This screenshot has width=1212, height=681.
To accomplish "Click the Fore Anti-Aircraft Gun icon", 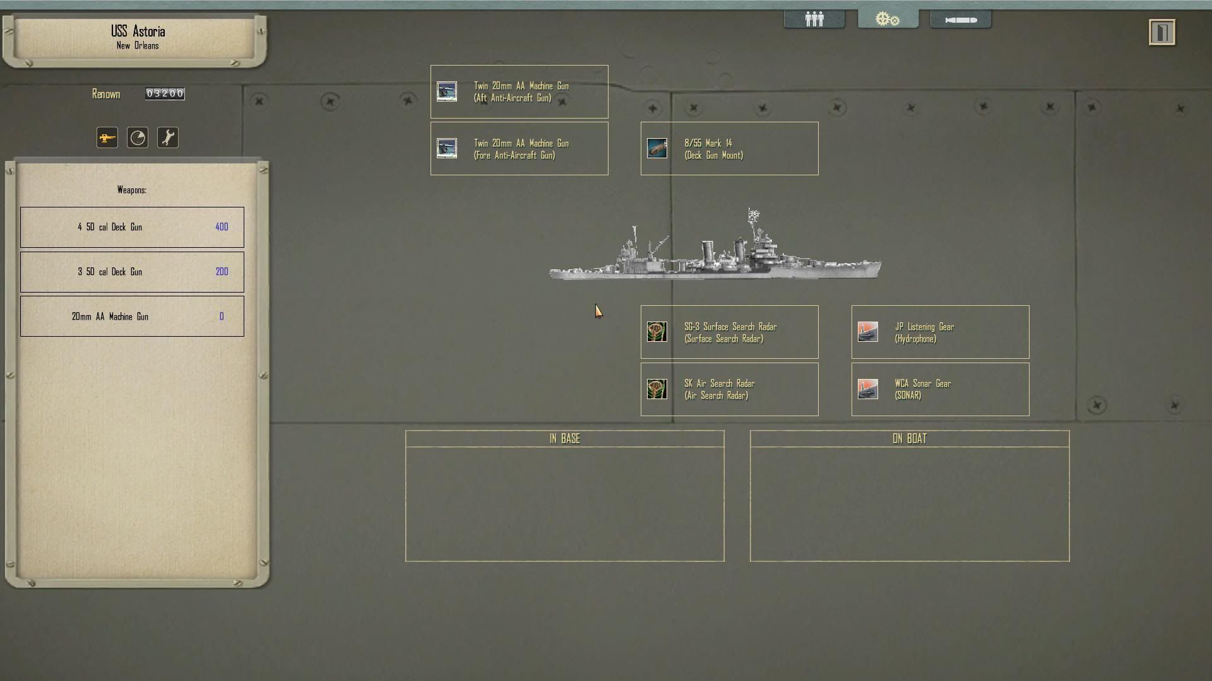I will tap(447, 148).
